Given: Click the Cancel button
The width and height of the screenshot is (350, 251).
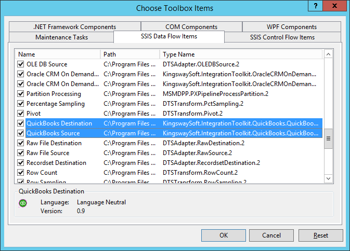Looking at the screenshot, I should pyautogui.click(x=271, y=235).
